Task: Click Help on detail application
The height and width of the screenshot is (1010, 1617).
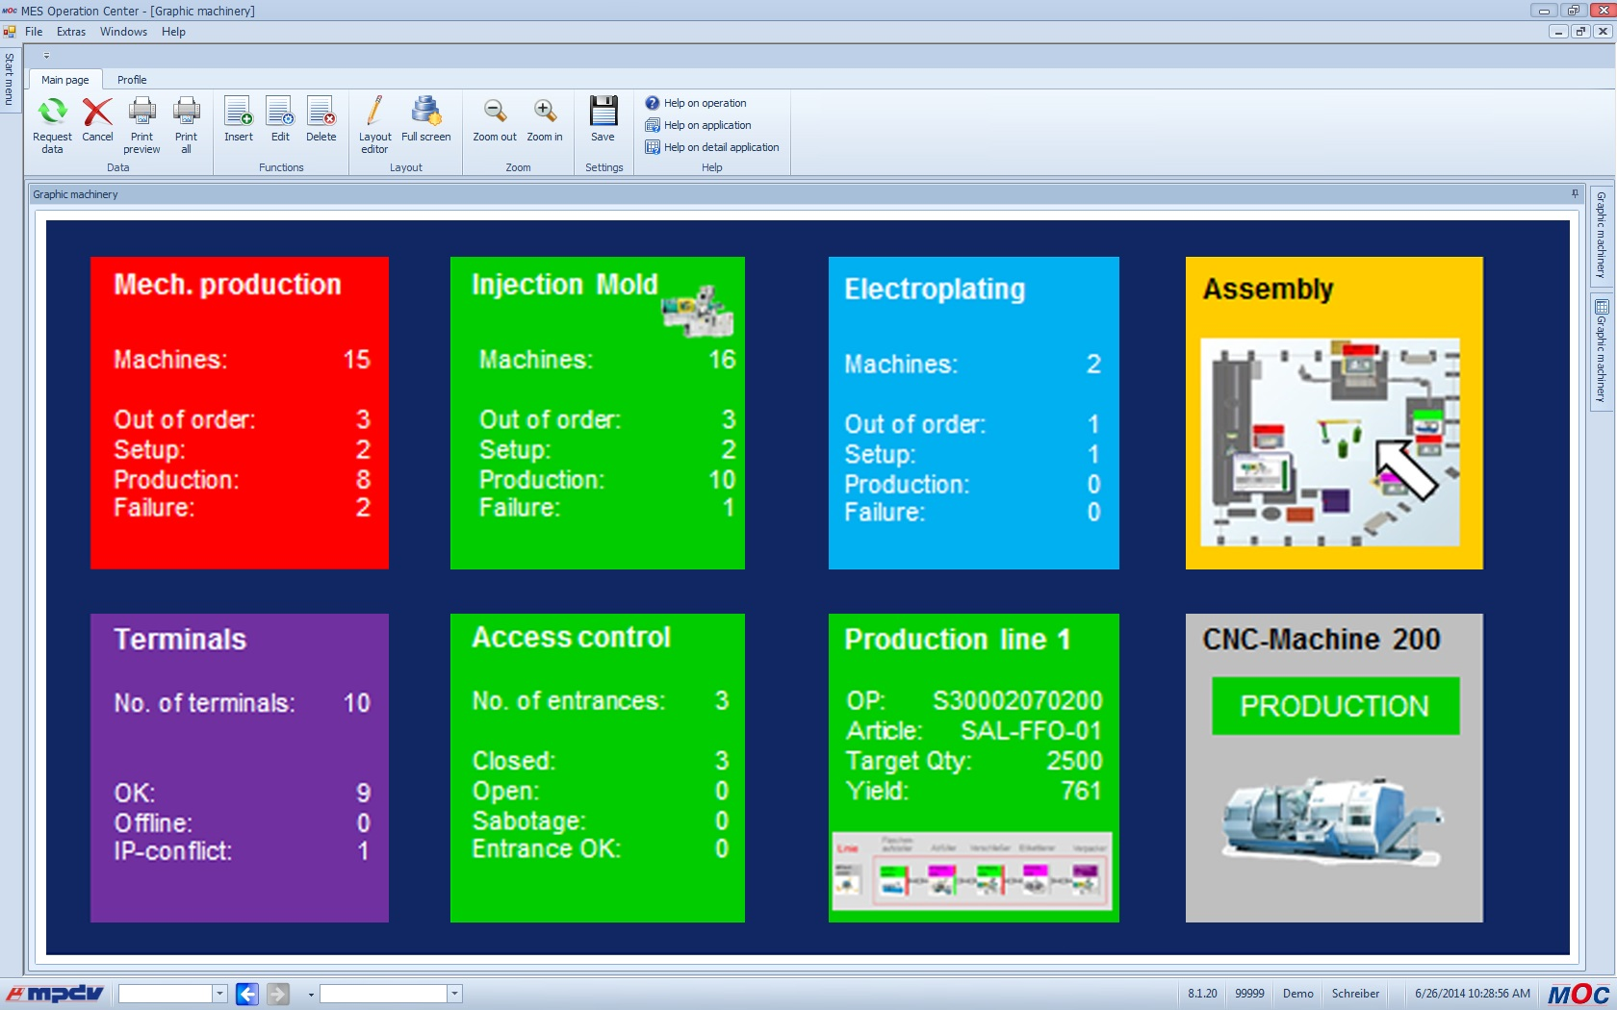Action: pyautogui.click(x=720, y=147)
